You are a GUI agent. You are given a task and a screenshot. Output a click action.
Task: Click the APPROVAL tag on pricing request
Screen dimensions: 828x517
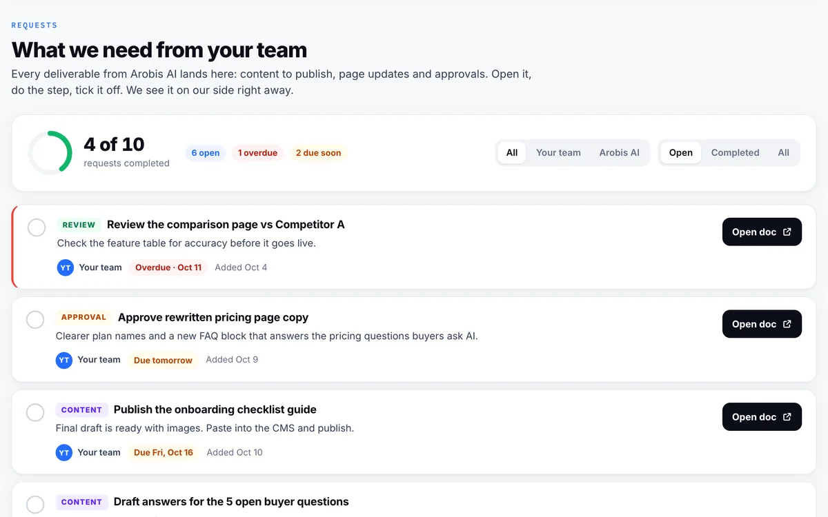pos(83,317)
